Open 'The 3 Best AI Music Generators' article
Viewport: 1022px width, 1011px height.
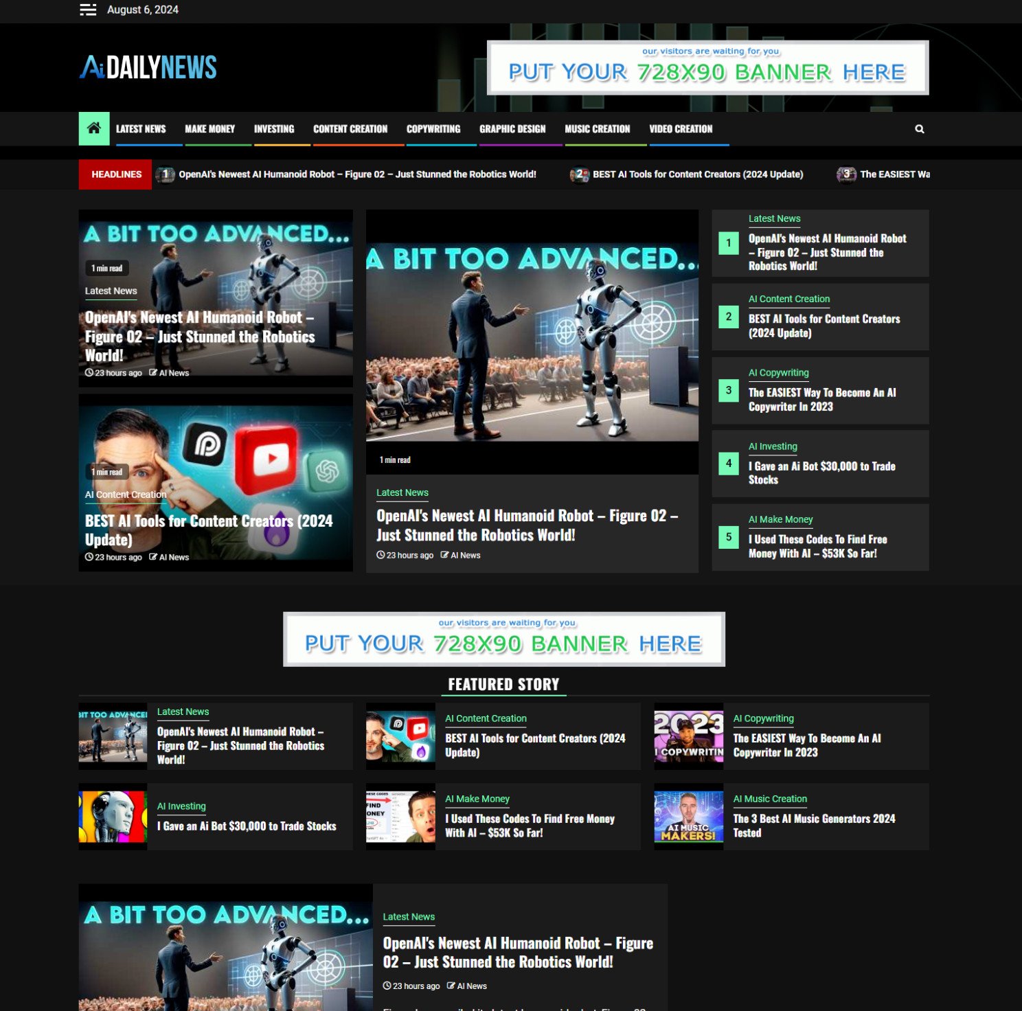pos(813,825)
